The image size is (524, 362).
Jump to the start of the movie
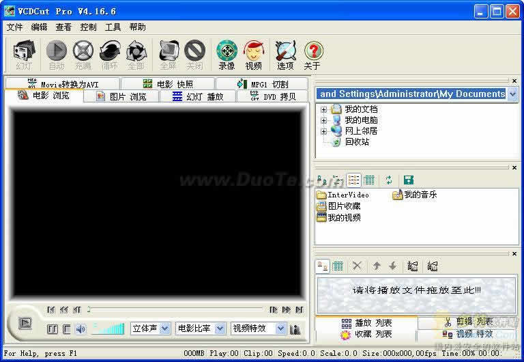[x=50, y=310]
